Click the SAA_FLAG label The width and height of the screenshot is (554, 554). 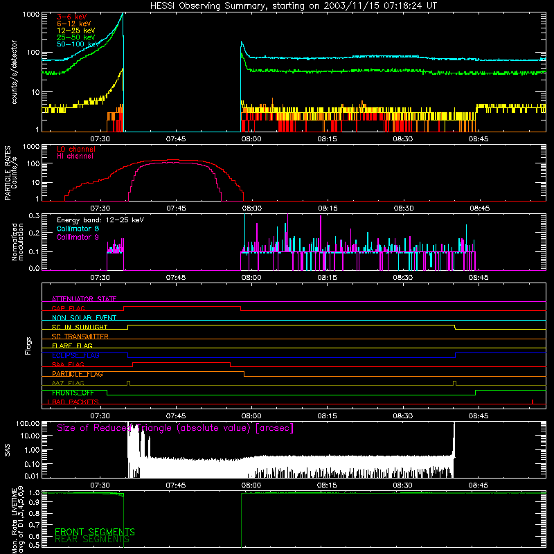pos(68,364)
